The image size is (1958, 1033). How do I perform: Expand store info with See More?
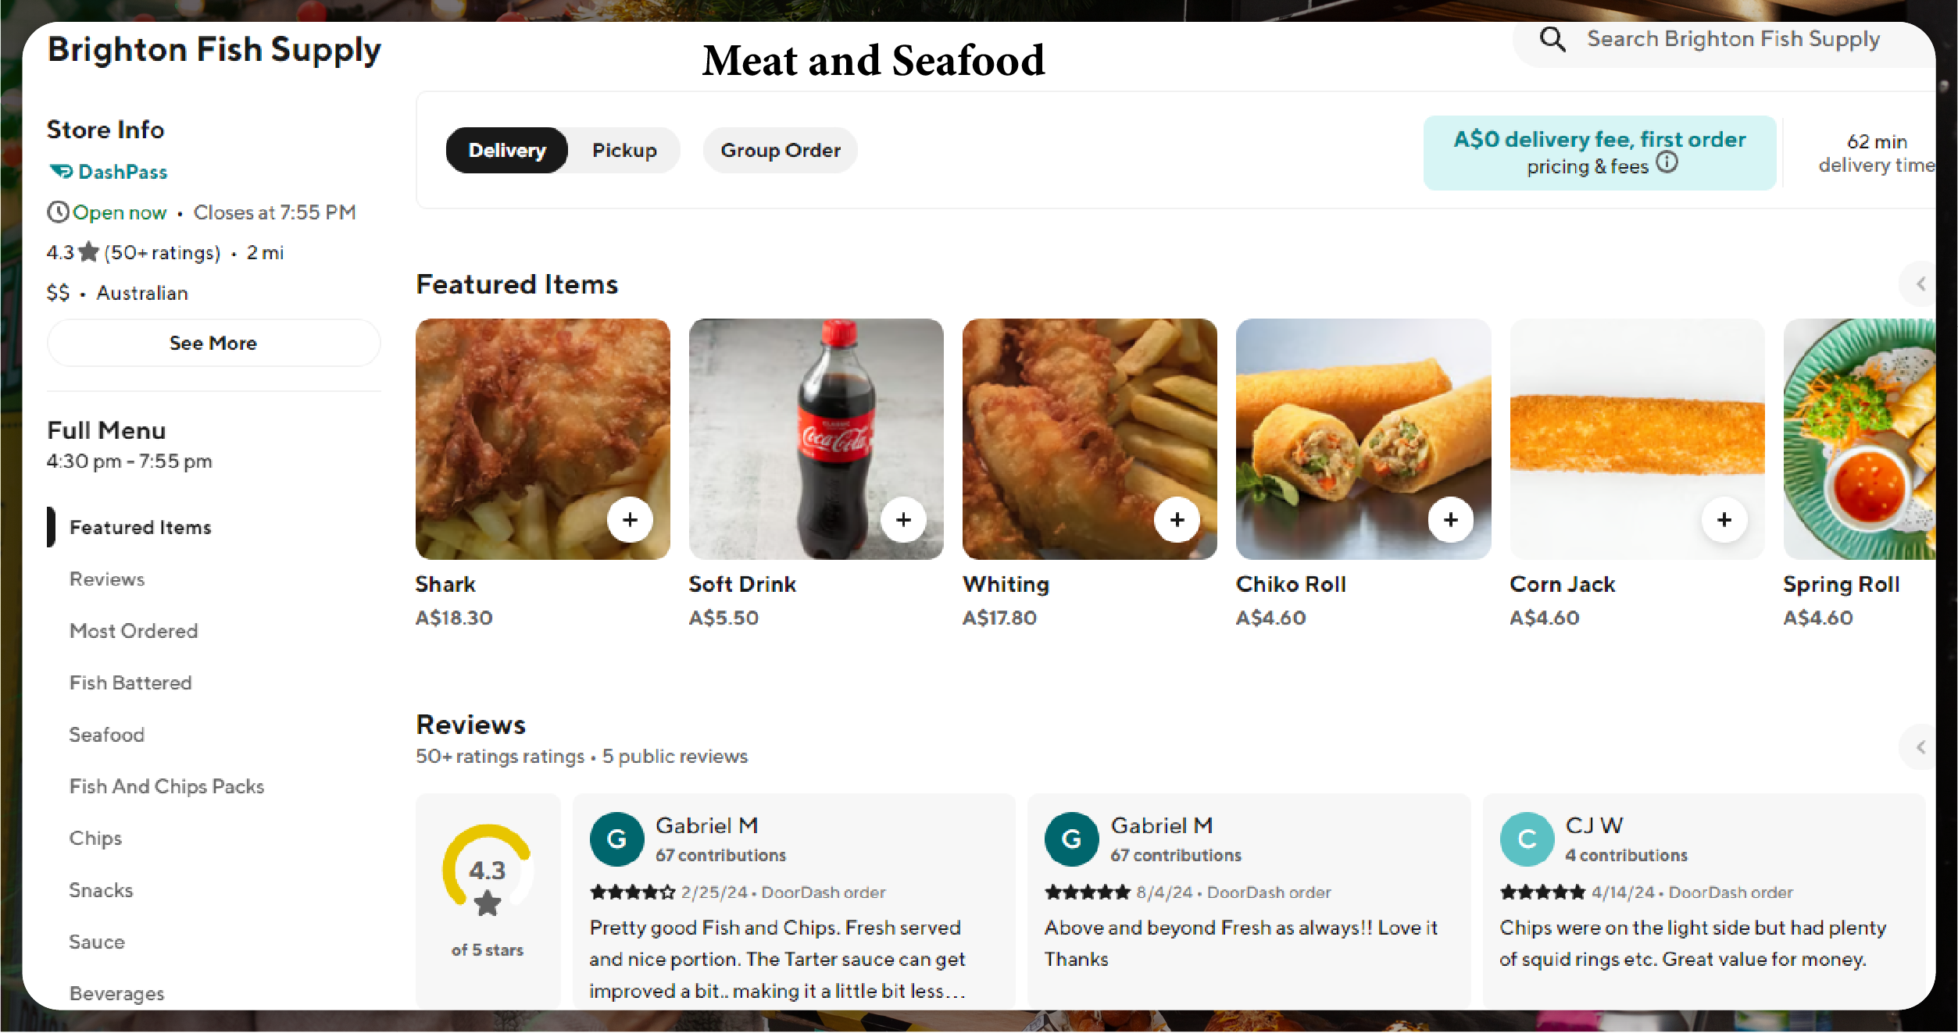coord(213,343)
